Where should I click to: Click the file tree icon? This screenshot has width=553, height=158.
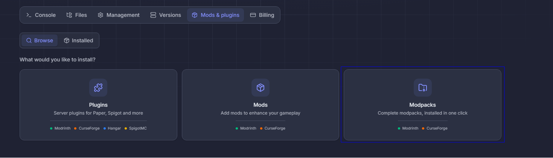[69, 15]
